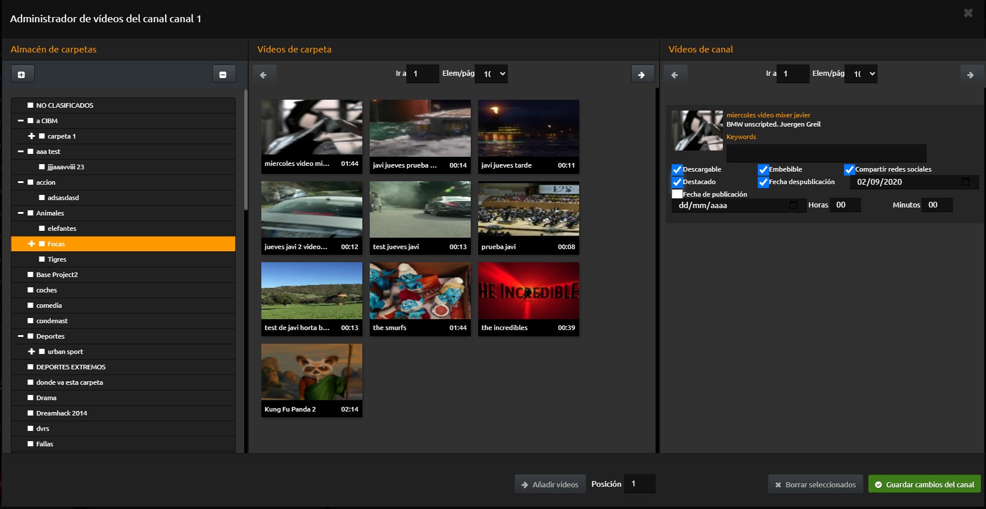The width and height of the screenshot is (986, 509).
Task: Expand the Focas folder
Action: [x=31, y=244]
